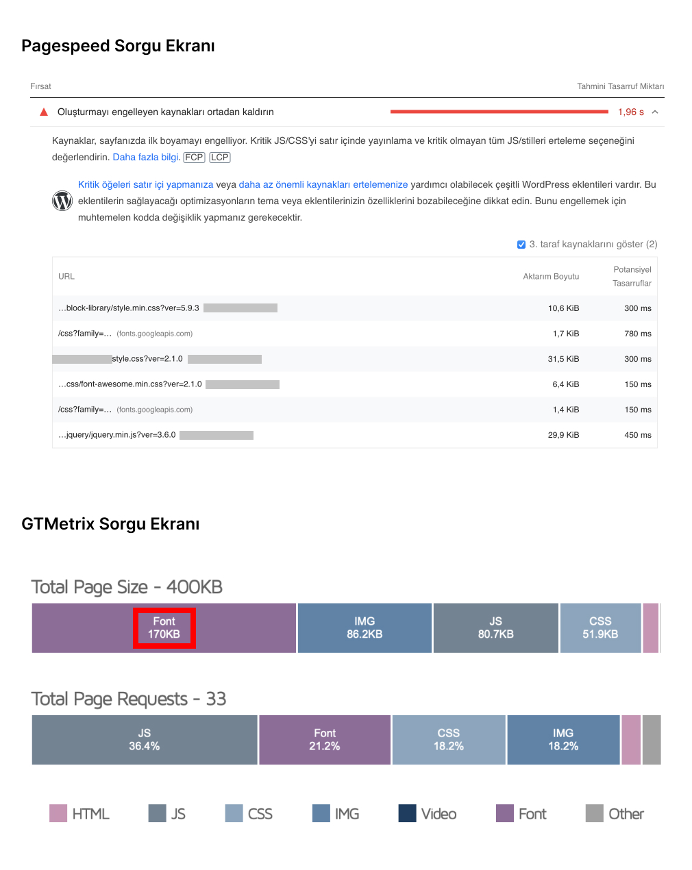
Task: Select the jquery.min.js table row
Action: [355, 435]
